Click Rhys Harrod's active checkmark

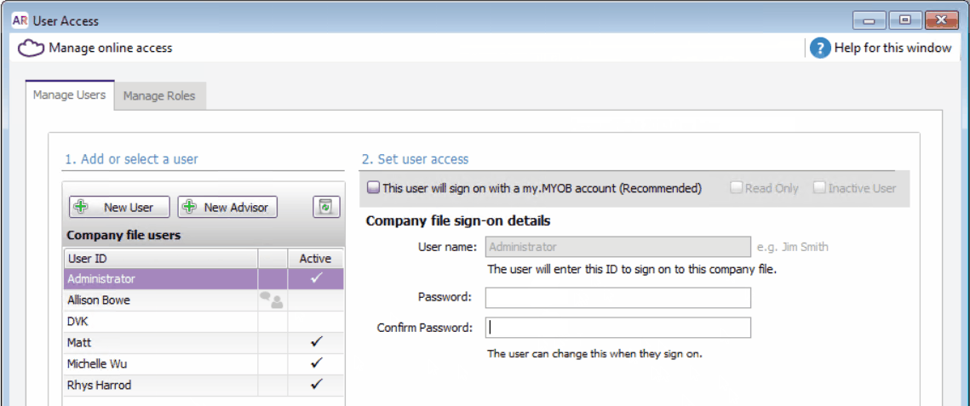(315, 385)
